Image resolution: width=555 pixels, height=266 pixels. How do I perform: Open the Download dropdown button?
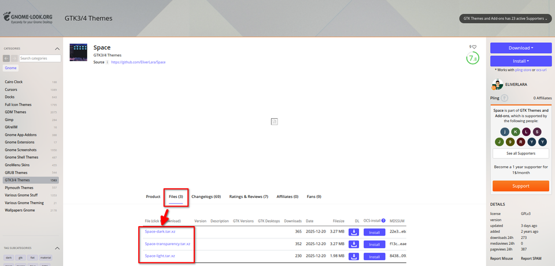click(x=521, y=48)
